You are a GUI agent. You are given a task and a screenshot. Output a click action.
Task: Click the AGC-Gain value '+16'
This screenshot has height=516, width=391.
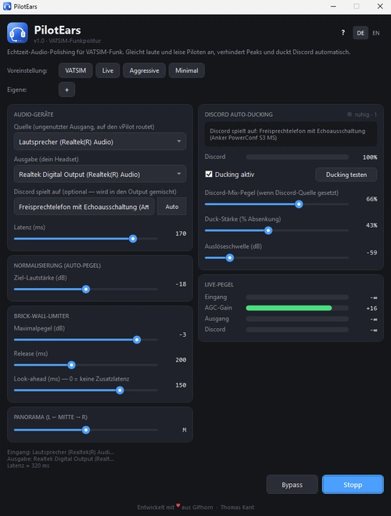pos(371,309)
